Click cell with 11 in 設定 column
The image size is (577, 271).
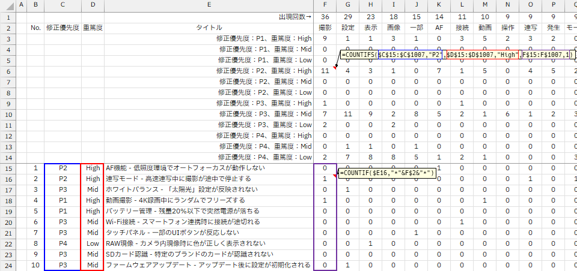pyautogui.click(x=348, y=114)
